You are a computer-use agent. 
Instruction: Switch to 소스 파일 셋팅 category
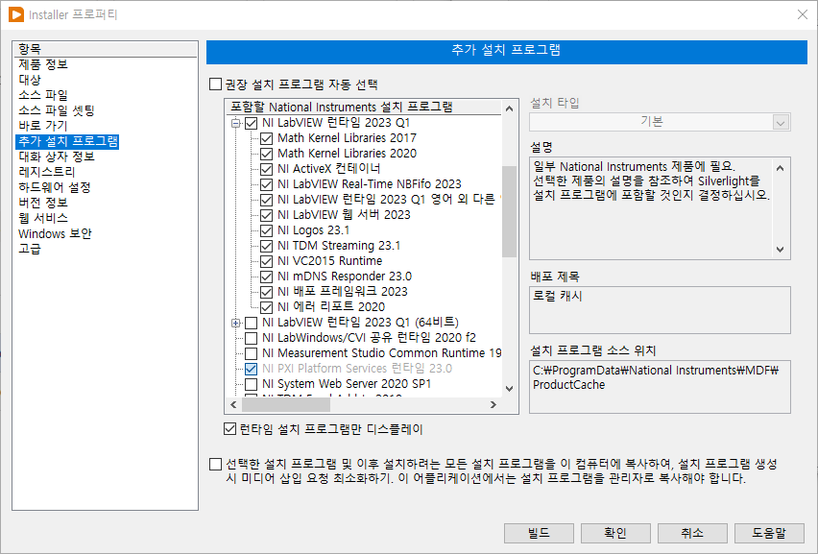57,110
